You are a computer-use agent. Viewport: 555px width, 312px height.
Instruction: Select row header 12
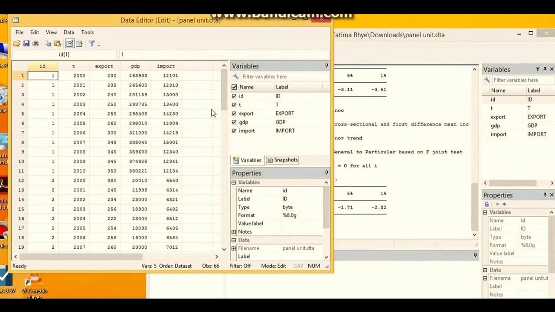(20, 180)
